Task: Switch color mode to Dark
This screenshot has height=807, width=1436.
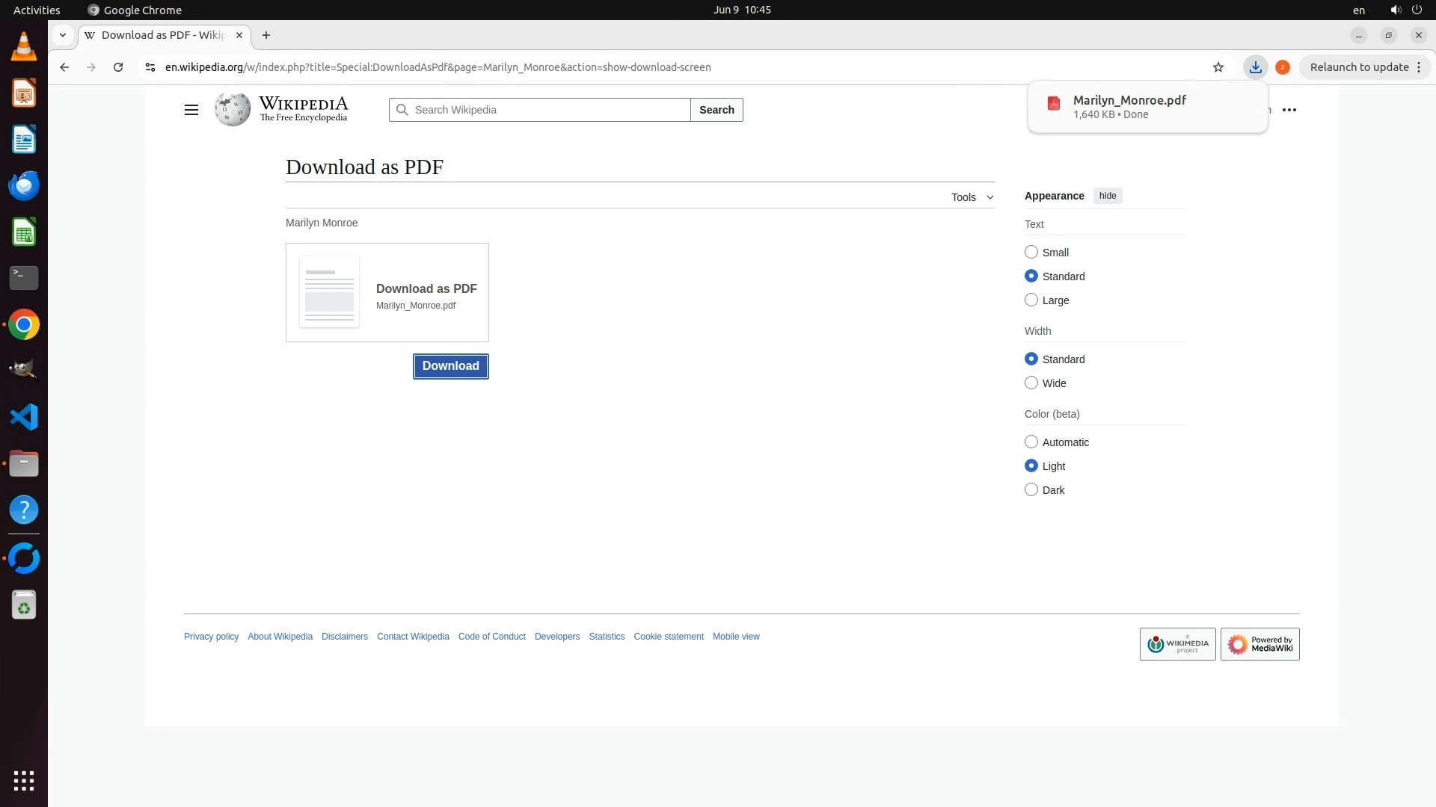Action: click(1031, 490)
